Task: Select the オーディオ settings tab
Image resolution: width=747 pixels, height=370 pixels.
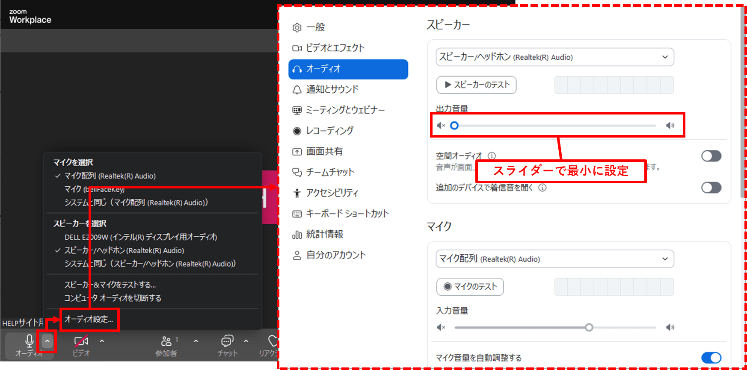Action: click(348, 69)
